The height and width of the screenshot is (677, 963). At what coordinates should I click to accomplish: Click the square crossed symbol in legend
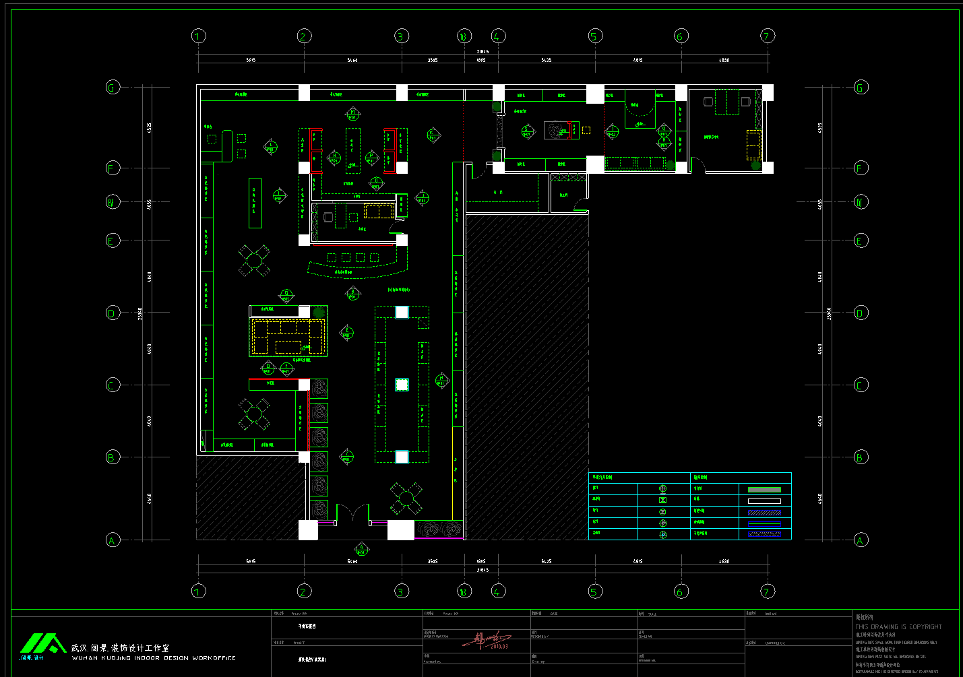(x=662, y=500)
